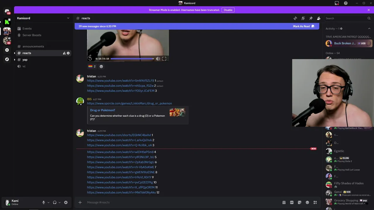This screenshot has height=210, width=374.
Task: Select the reacts channel
Action: pyautogui.click(x=44, y=53)
